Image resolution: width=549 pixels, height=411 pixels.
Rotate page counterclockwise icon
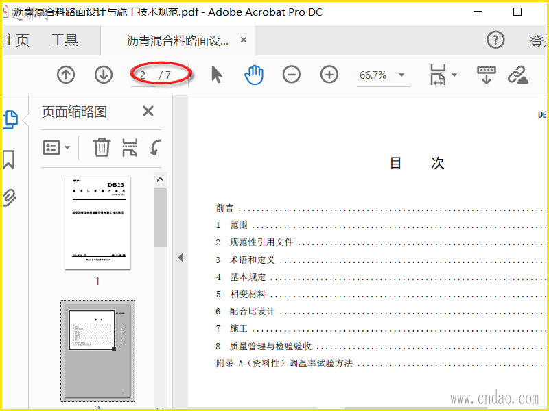156,147
